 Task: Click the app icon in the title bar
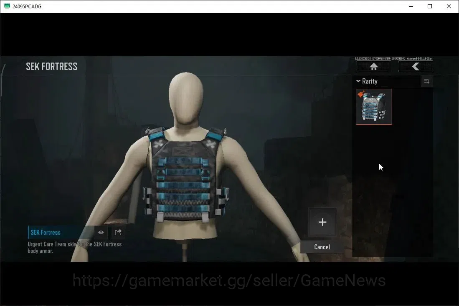pyautogui.click(x=7, y=6)
